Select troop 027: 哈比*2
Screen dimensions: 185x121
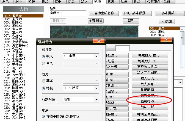[x=20, y=101]
